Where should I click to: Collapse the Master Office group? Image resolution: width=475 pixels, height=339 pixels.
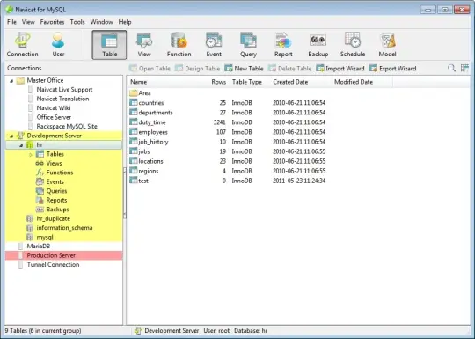click(x=11, y=81)
